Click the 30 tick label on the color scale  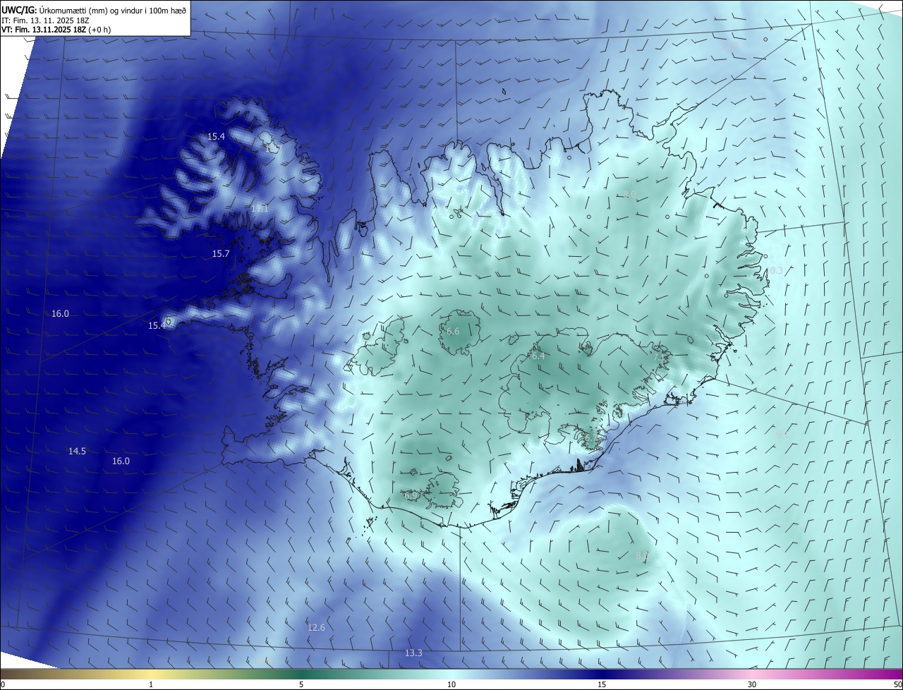752,684
